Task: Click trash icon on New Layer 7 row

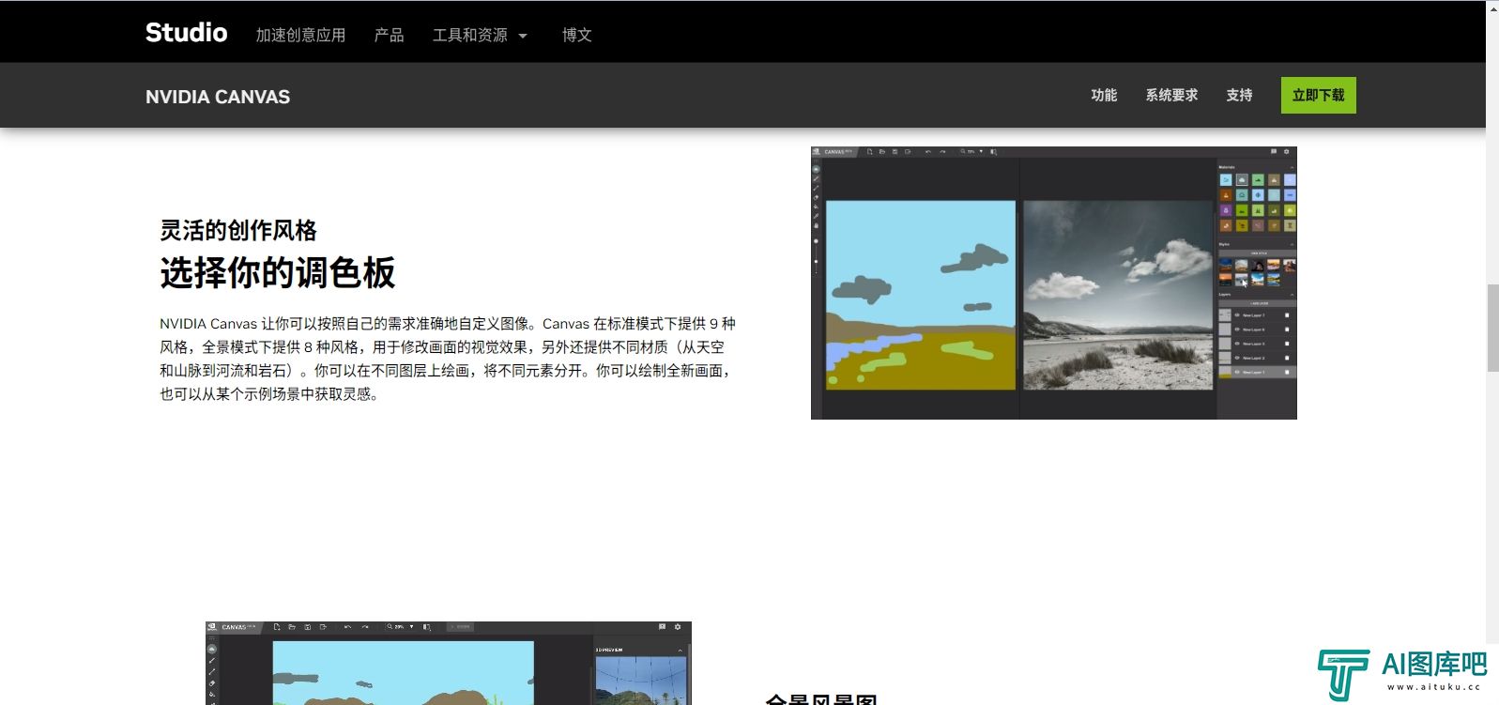Action: click(1287, 315)
